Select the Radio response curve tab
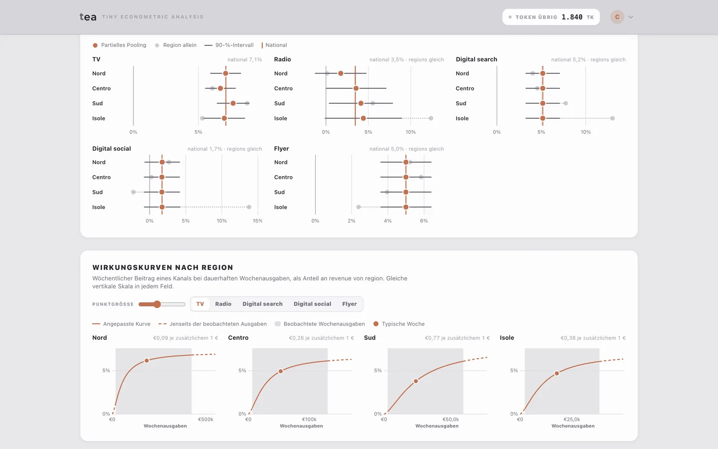 click(x=223, y=304)
